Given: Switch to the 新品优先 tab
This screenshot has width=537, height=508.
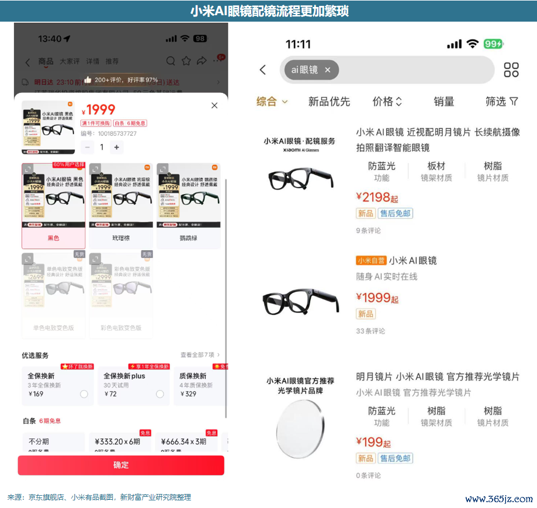Looking at the screenshot, I should coord(329,101).
